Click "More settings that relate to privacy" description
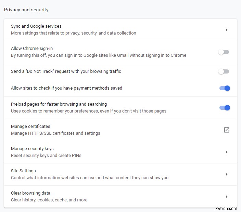Screen dimensions: 241x212 click(74, 33)
